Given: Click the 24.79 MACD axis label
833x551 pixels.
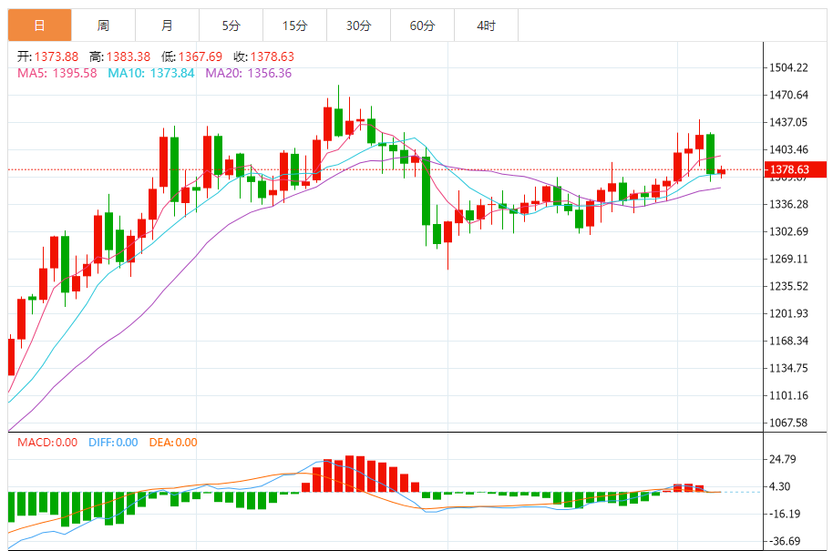Looking at the screenshot, I should (784, 459).
